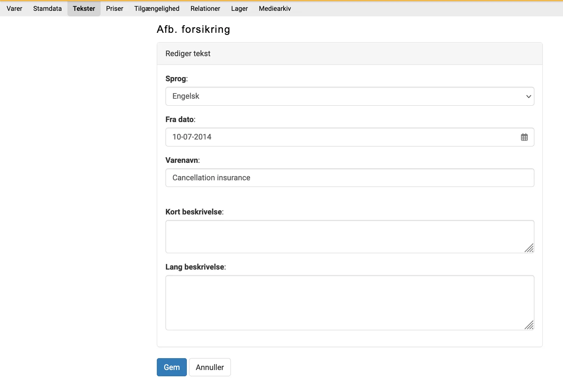The image size is (563, 385).
Task: Open the calendar picker for Fra dato
Action: 524,137
